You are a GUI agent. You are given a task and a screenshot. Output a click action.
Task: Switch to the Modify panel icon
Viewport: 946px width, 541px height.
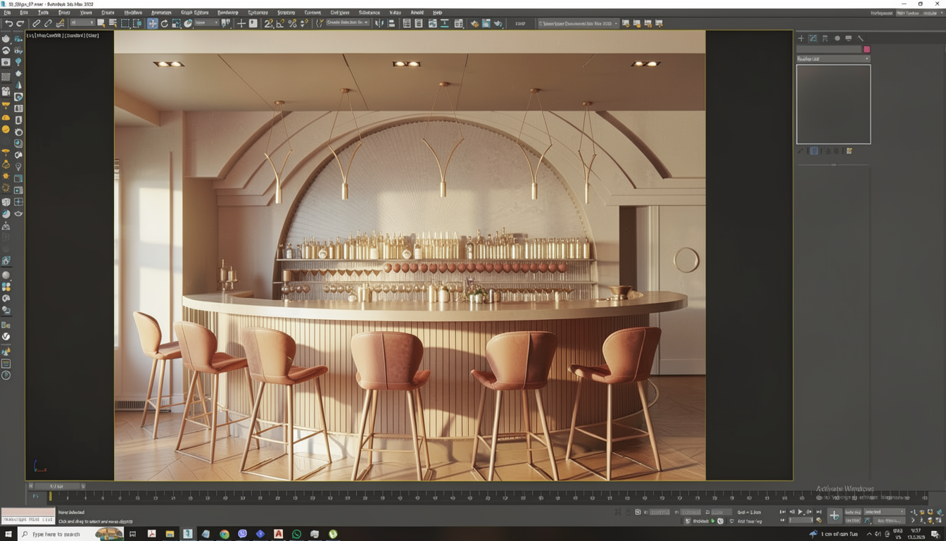pyautogui.click(x=812, y=38)
